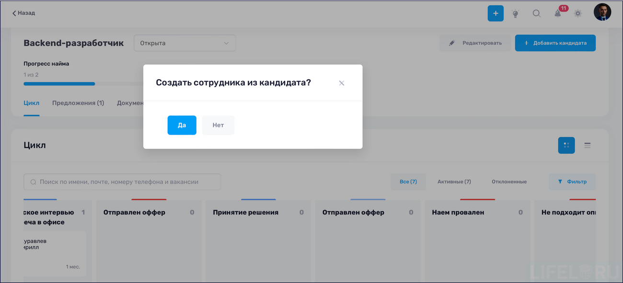The width and height of the screenshot is (623, 283).
Task: Open the Цикл tab
Action: pos(32,102)
